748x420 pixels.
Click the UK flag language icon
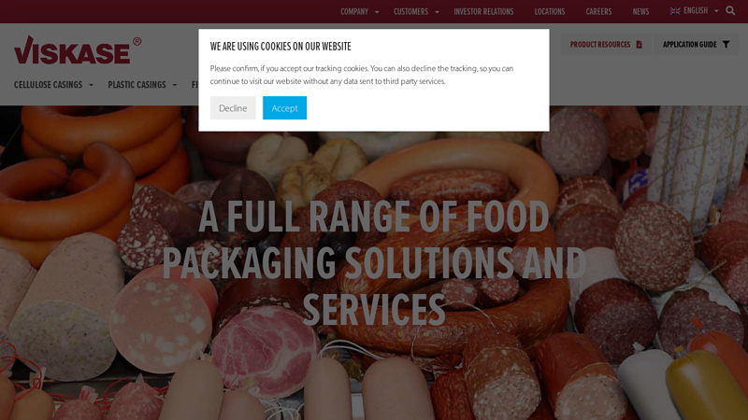[675, 11]
